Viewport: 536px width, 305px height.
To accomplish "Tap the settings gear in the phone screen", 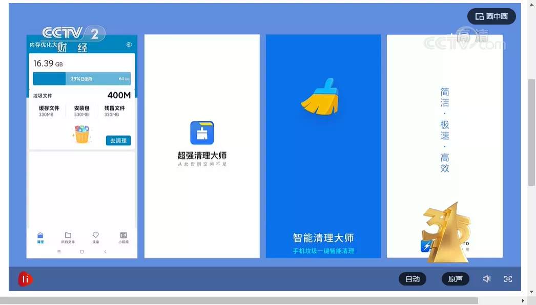I will 129,45.
